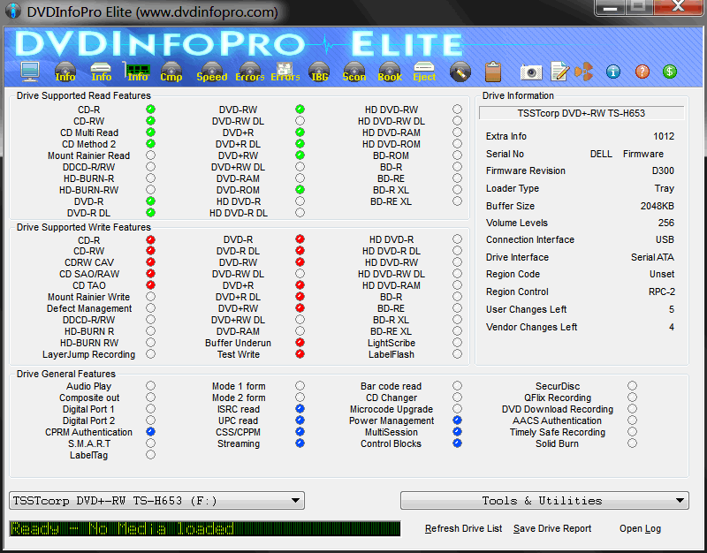
Task: Open help via red question icon
Action: [642, 72]
